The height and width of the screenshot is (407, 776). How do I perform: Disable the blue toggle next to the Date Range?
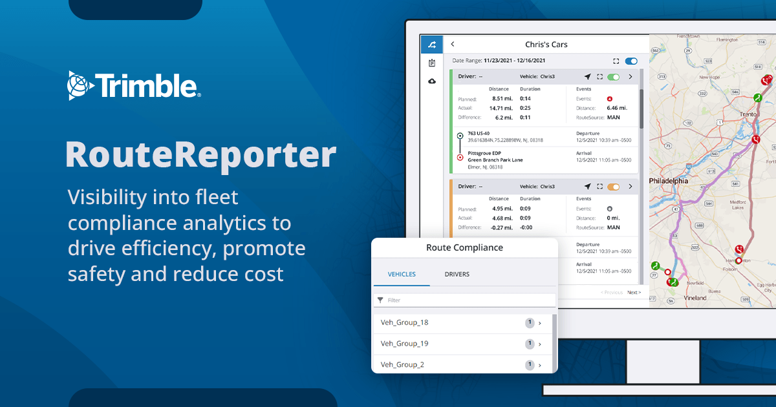[x=630, y=61]
